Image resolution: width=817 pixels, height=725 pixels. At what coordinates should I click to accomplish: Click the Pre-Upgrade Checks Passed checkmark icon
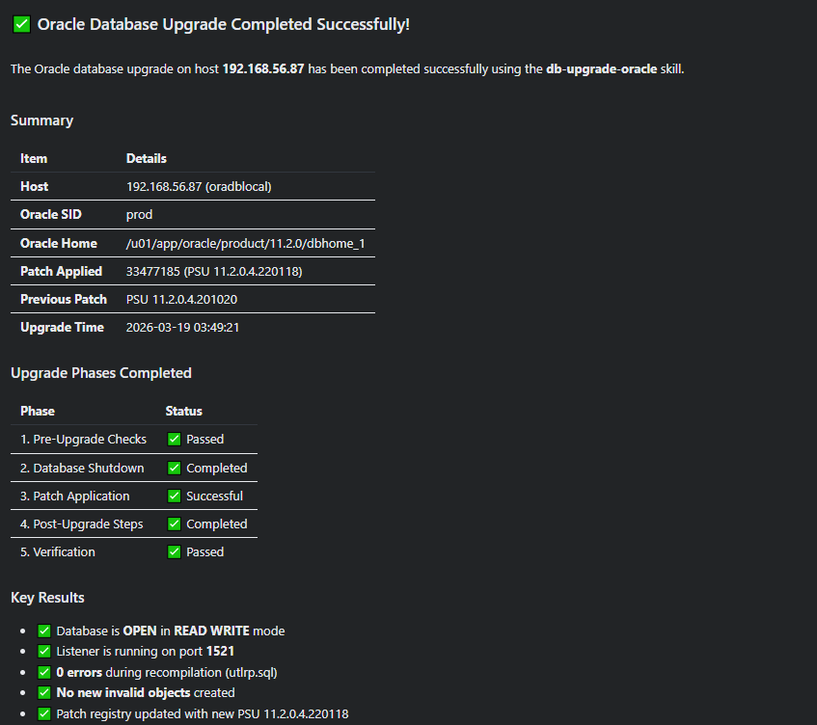(x=175, y=440)
